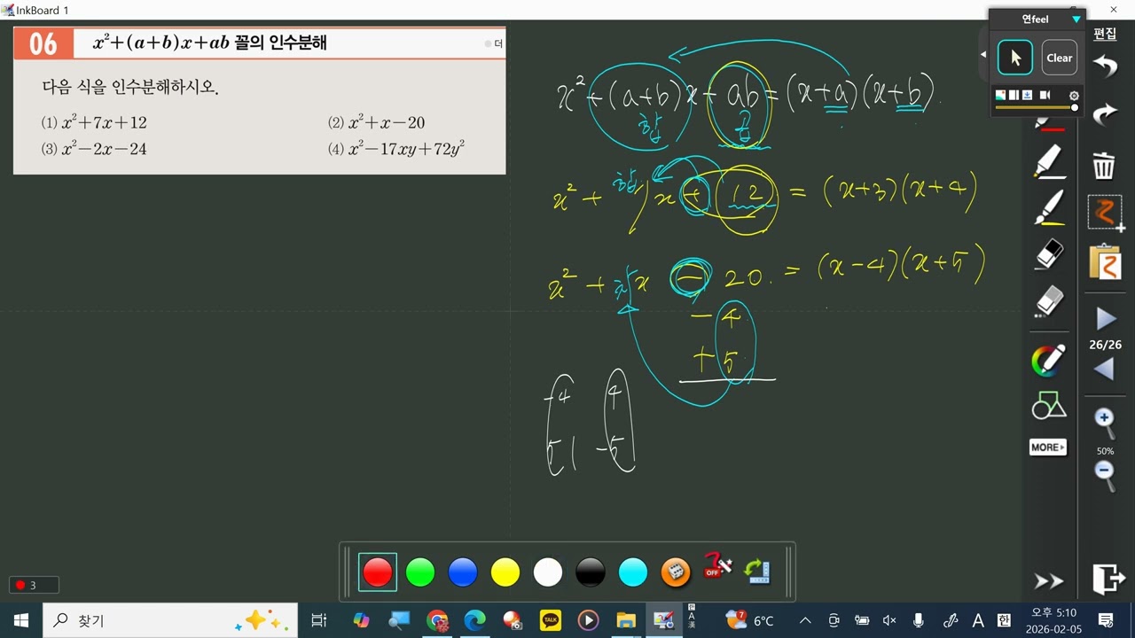Click the paste clipboard icon
Viewport: 1135px width, 638px height.
click(1105, 262)
